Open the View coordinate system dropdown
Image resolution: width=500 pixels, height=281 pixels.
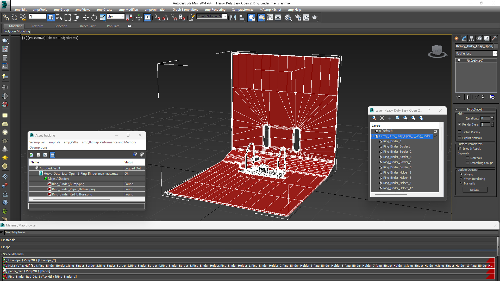click(x=116, y=16)
